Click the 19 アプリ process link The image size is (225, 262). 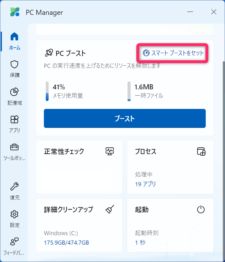tap(145, 184)
